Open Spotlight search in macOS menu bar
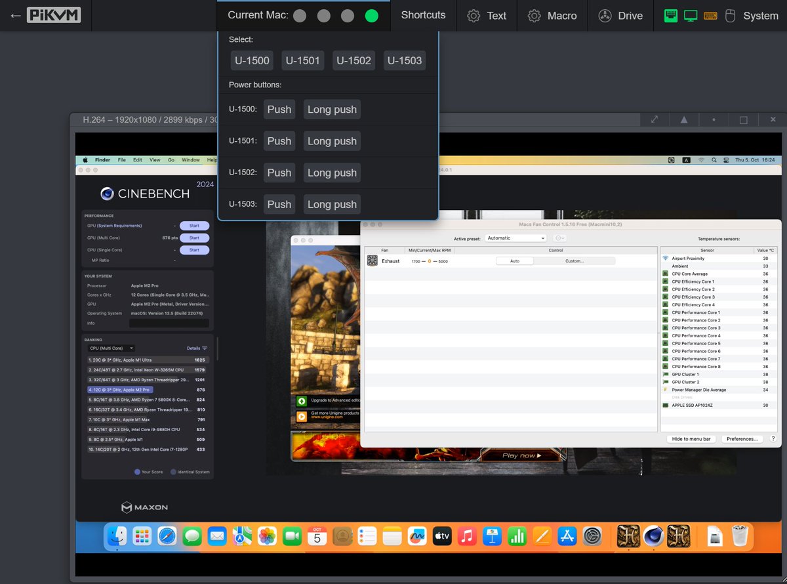Screen dimensions: 787x584 [714, 159]
